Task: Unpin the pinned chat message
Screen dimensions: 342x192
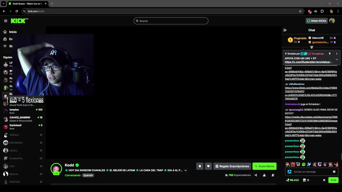Action: (x=330, y=54)
